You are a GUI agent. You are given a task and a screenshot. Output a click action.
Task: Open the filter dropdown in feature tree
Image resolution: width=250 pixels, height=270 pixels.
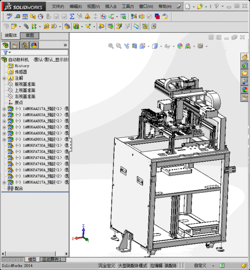7,53
